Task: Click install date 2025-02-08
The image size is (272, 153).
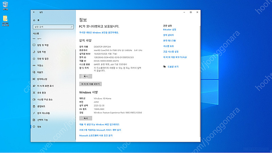Action: (99, 105)
